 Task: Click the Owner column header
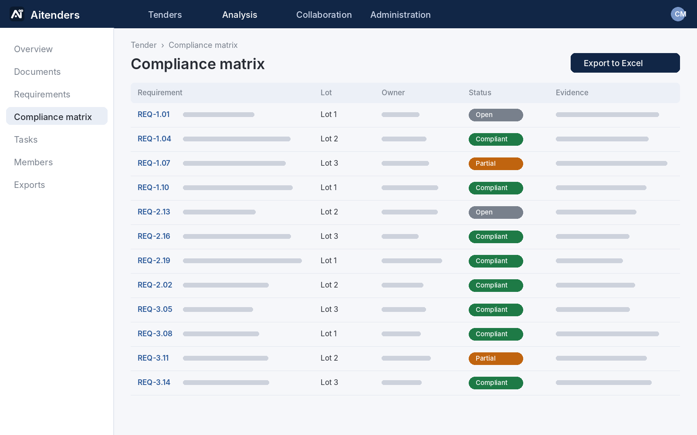coord(393,93)
